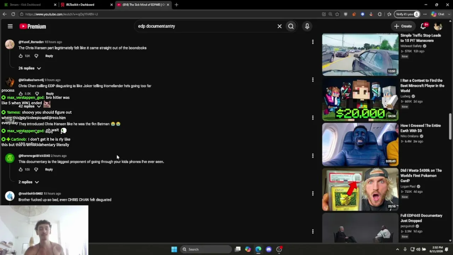Open the YouTube account avatar menu

click(438, 26)
